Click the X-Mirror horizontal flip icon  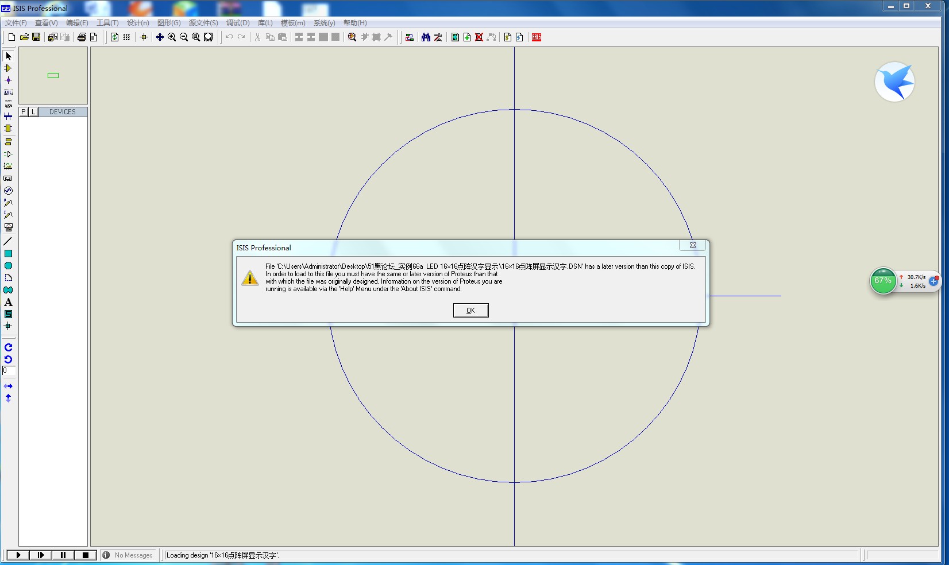click(x=8, y=386)
